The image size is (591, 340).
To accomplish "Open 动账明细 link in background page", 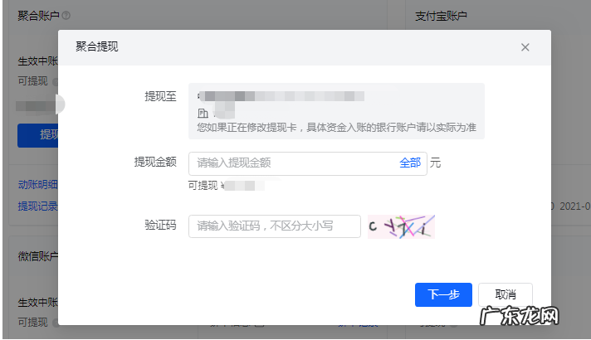I will point(37,184).
